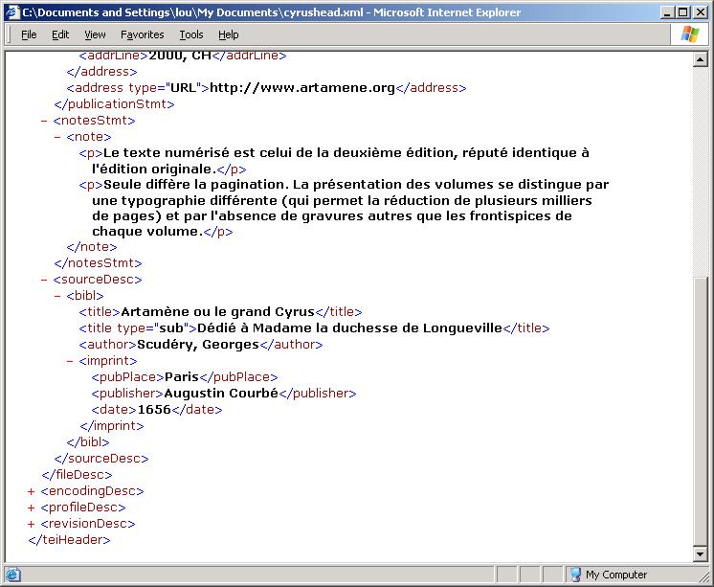Expand the encodingDesc element
The height and width of the screenshot is (587, 714).
pos(32,491)
